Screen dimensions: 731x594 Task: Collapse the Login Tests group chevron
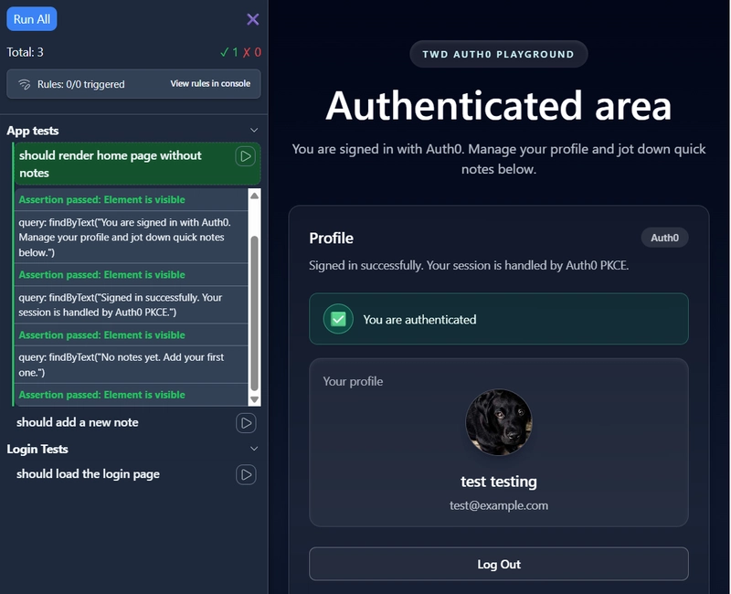254,449
